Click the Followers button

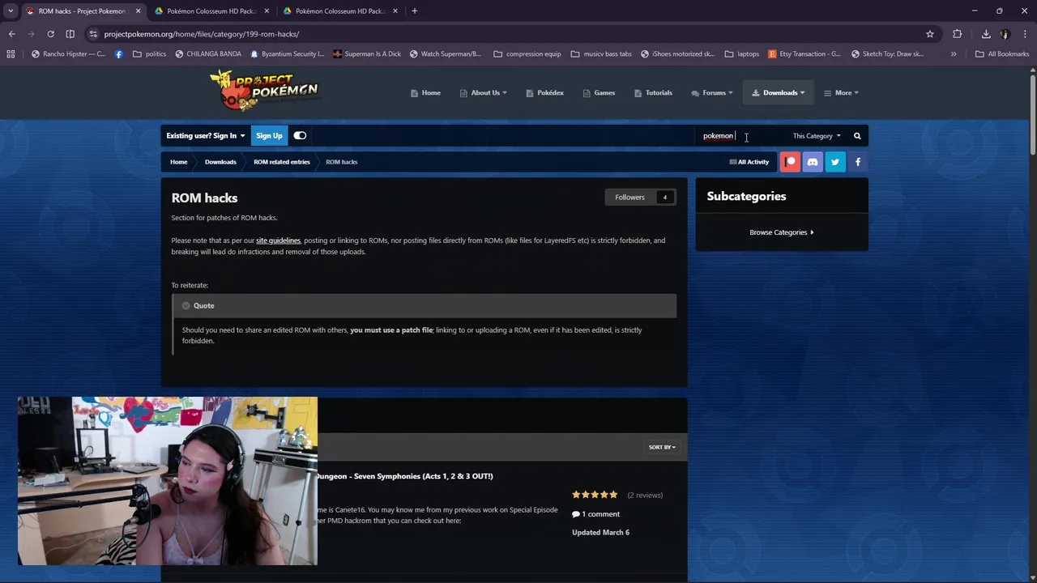point(641,198)
